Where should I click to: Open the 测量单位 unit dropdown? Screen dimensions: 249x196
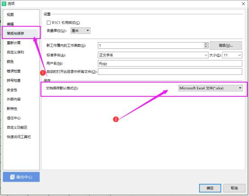(80, 30)
